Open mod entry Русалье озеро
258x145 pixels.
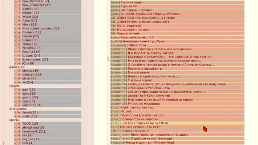pos(177,3)
